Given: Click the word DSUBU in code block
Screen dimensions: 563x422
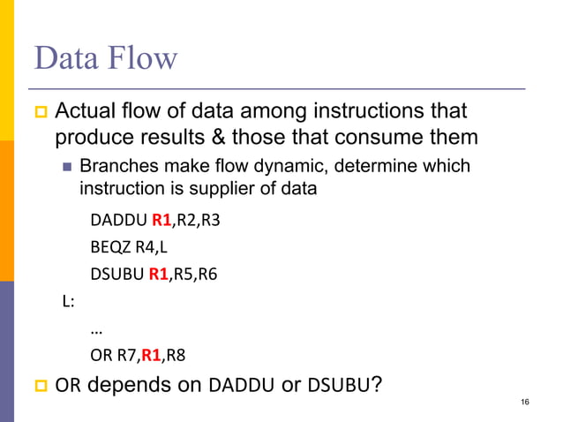Looking at the screenshot, I should 117,274.
